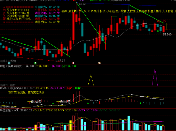This screenshot has width=176, height=131.
Task: Click the MV5 33261.59 value
Action: click(x=67, y=110)
